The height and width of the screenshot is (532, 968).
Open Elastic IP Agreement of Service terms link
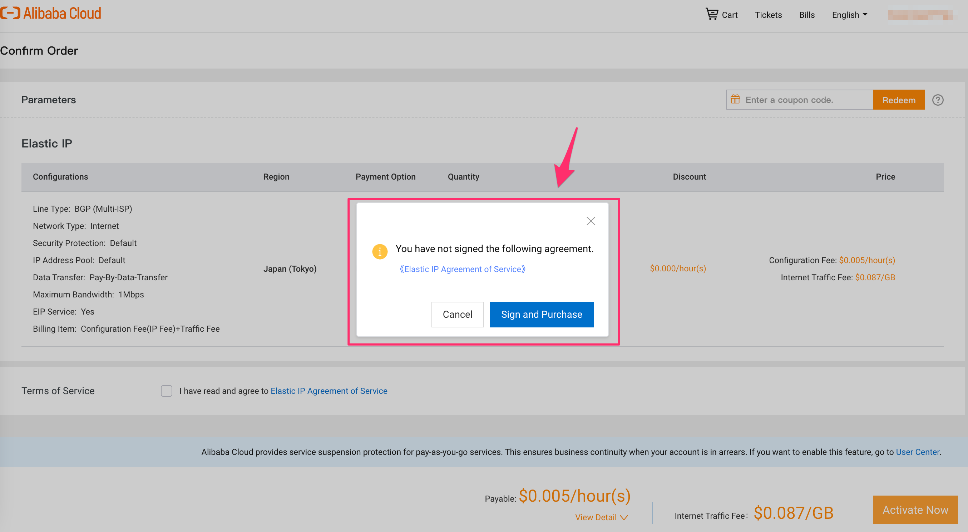(x=329, y=391)
